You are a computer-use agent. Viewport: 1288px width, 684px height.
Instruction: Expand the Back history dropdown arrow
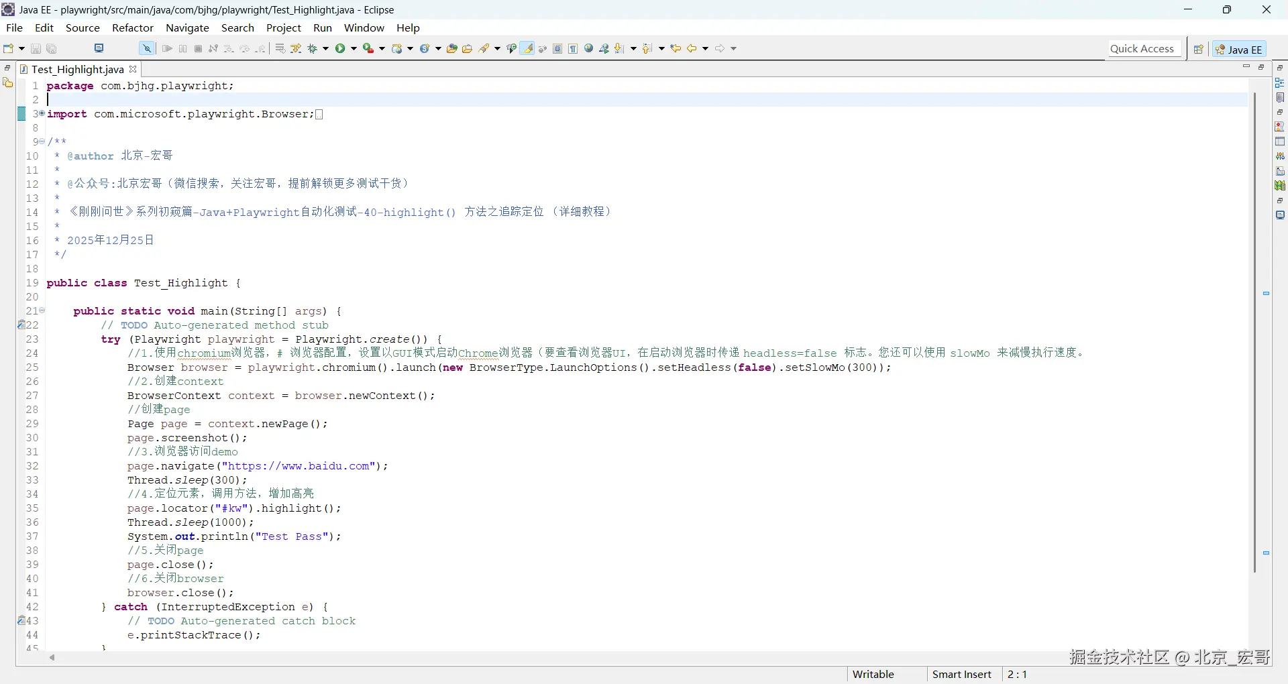(706, 48)
